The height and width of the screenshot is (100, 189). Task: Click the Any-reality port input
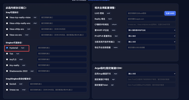point(62,65)
